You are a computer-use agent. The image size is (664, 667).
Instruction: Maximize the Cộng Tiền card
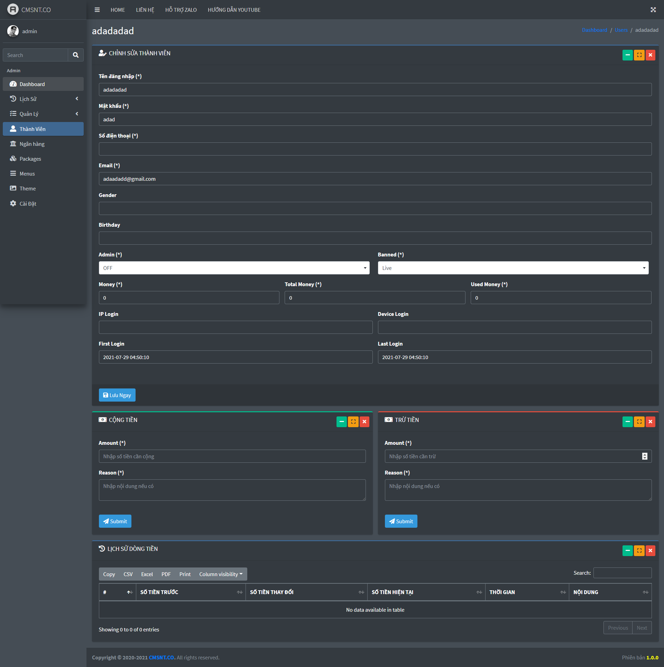tap(353, 422)
